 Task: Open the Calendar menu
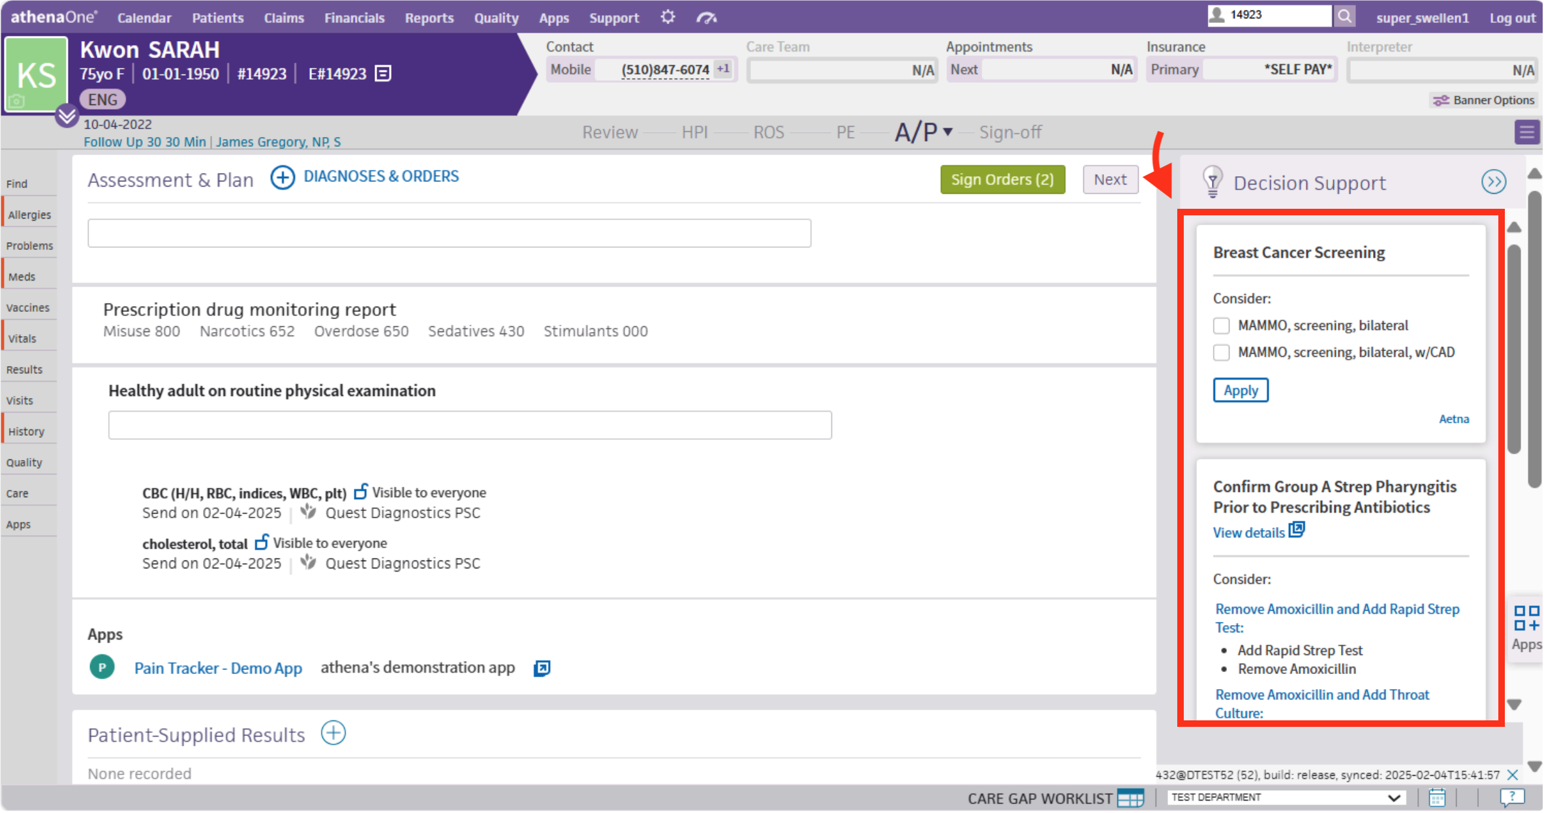[x=144, y=18]
